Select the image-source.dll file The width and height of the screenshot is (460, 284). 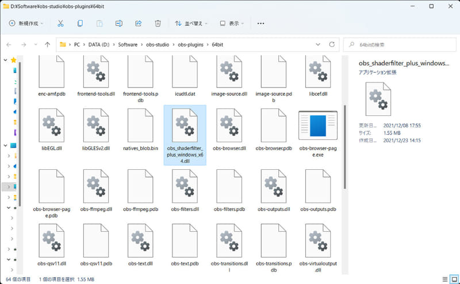coord(229,76)
